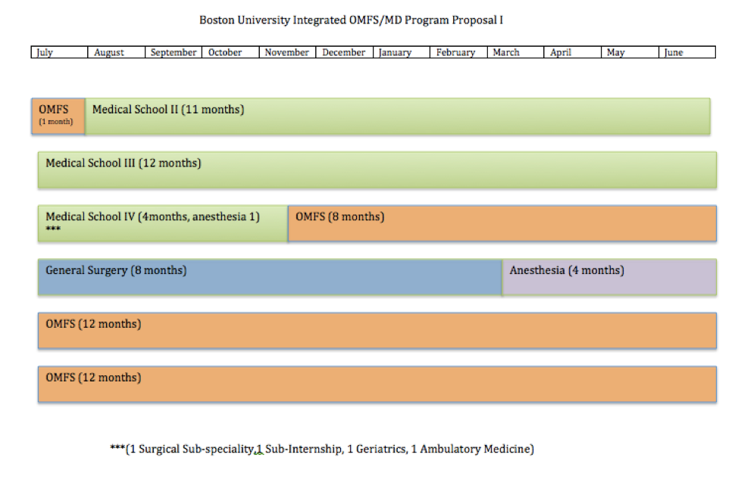Select the August month cell
The image size is (738, 498).
coord(117,52)
